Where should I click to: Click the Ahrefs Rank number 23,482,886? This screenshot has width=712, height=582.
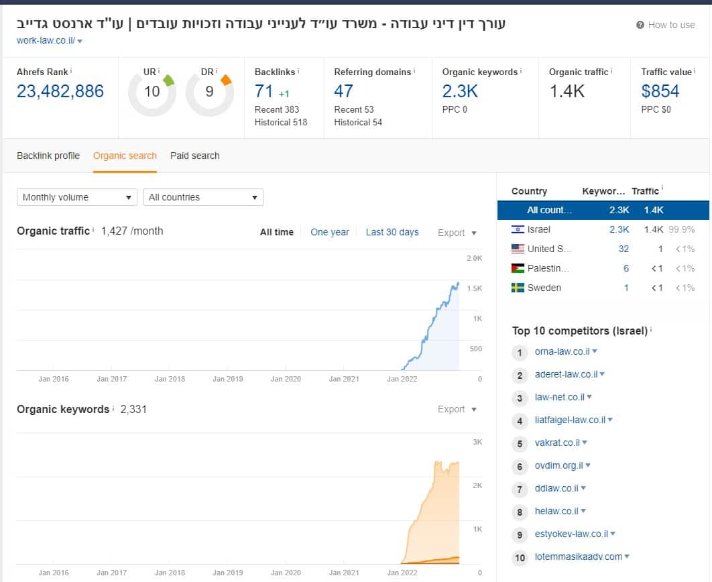(60, 91)
